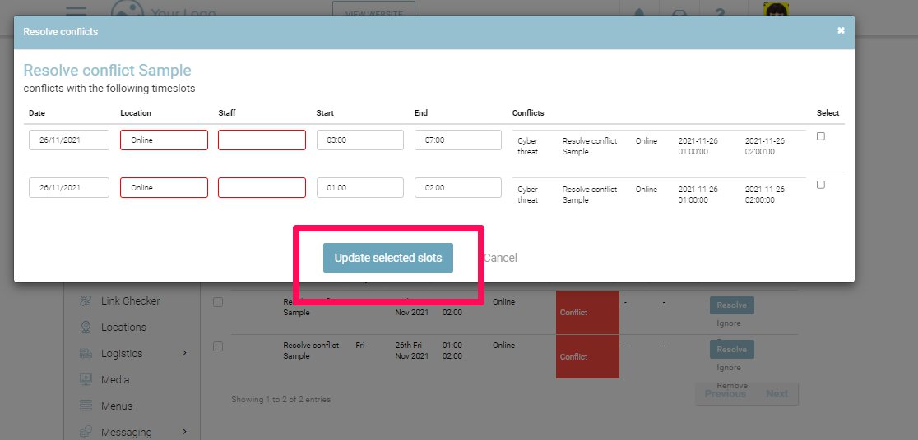Viewport: 918px width, 440px height.
Task: Click the Link Checker sidebar icon
Action: point(86,301)
